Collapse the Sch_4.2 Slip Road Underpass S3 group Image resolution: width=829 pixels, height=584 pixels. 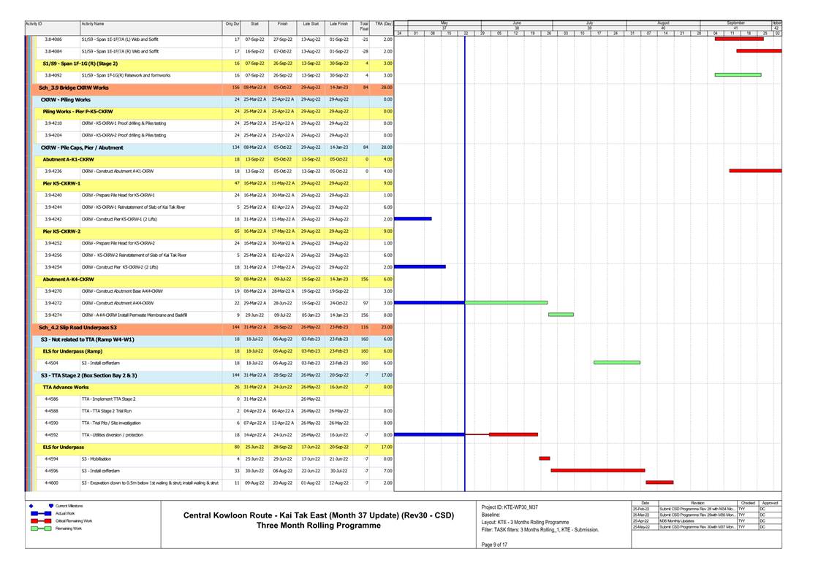point(77,327)
